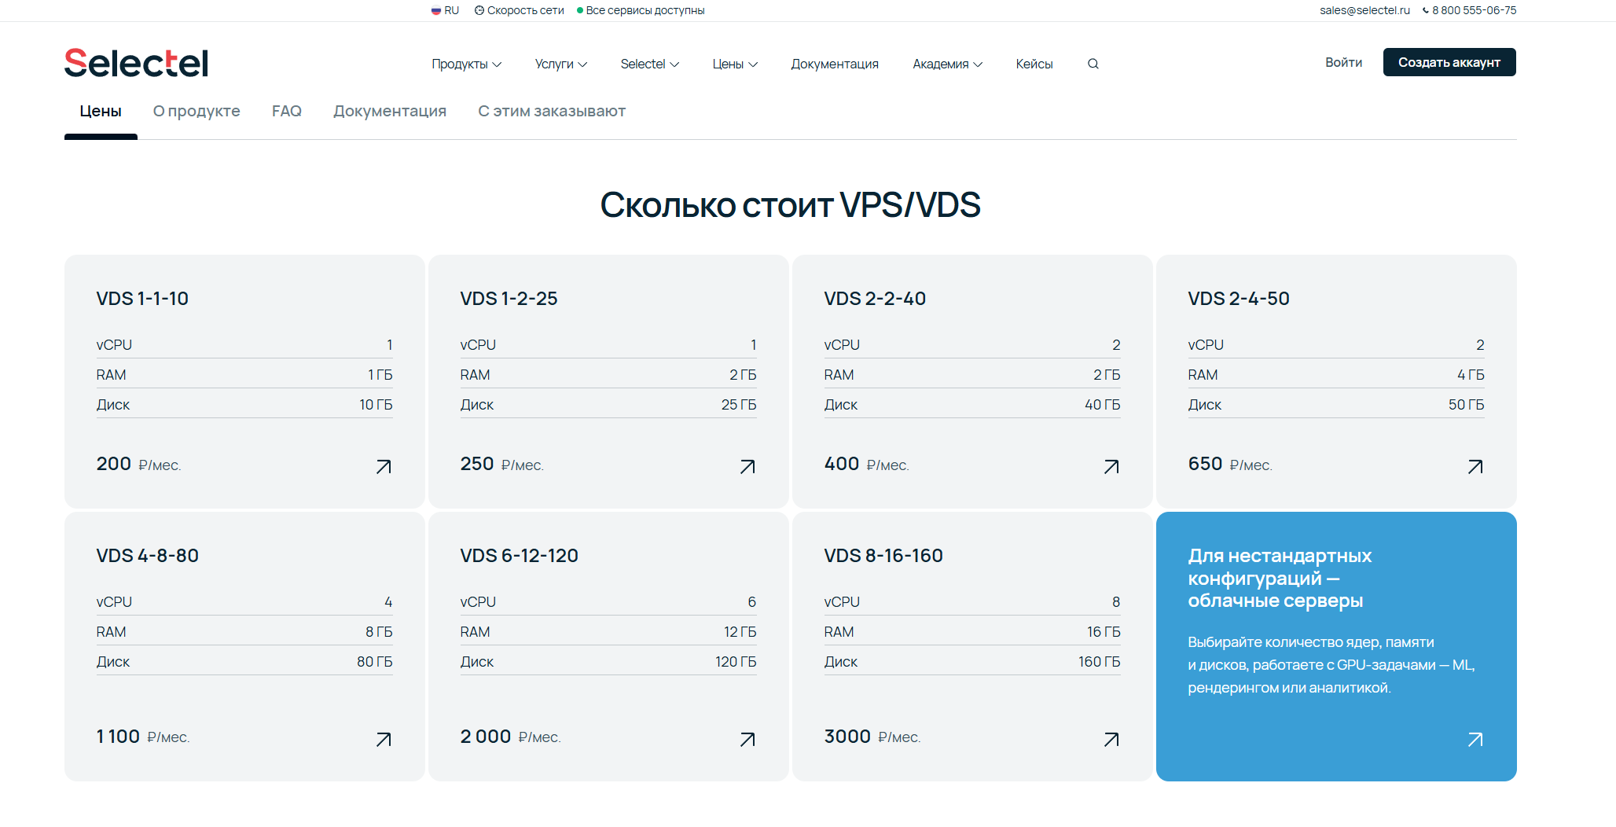Viewport: 1616px width, 827px height.
Task: Click the 650 ₽/мес. price
Action: (1230, 464)
